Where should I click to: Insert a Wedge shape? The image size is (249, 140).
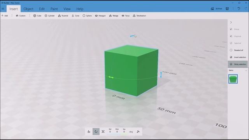[x=114, y=16]
